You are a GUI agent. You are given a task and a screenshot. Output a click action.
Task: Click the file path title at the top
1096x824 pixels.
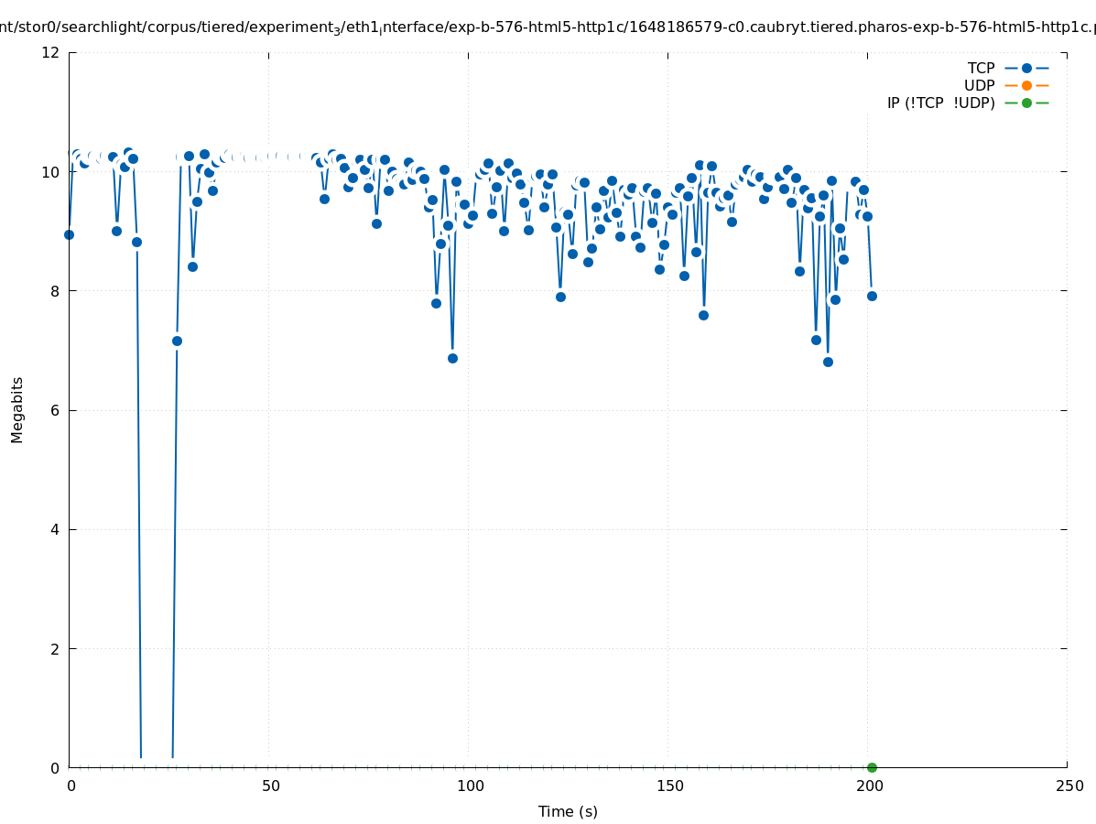point(548,27)
